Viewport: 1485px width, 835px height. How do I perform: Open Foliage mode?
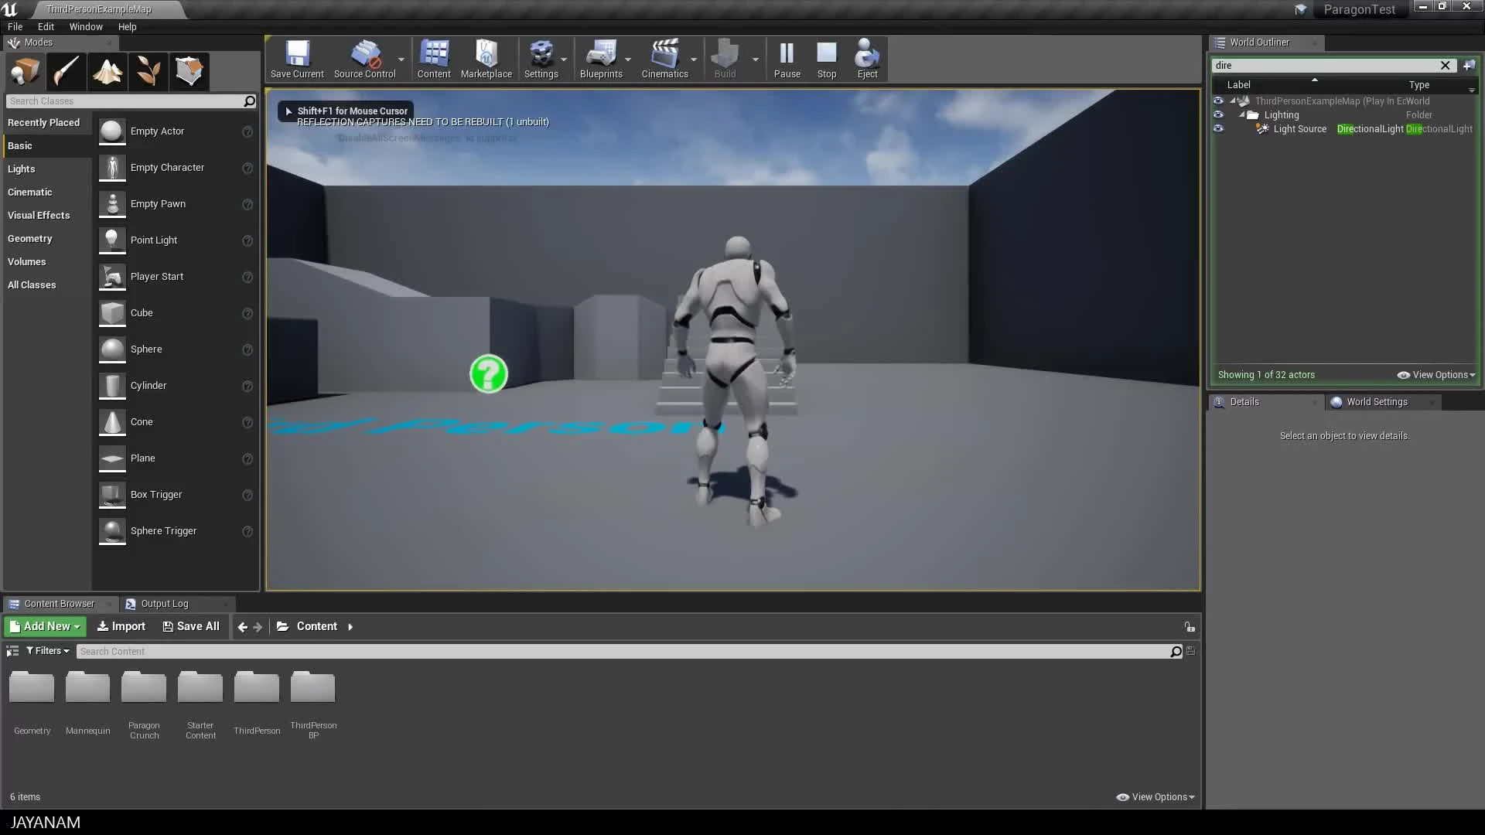(147, 71)
